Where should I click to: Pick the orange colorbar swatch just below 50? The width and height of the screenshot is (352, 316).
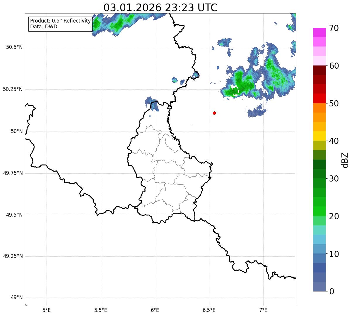pos(319,108)
